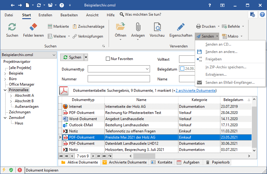Click the Suchen ribbon icon with green arrows
Image resolution: width=267 pixels, height=174 pixels.
click(12, 27)
